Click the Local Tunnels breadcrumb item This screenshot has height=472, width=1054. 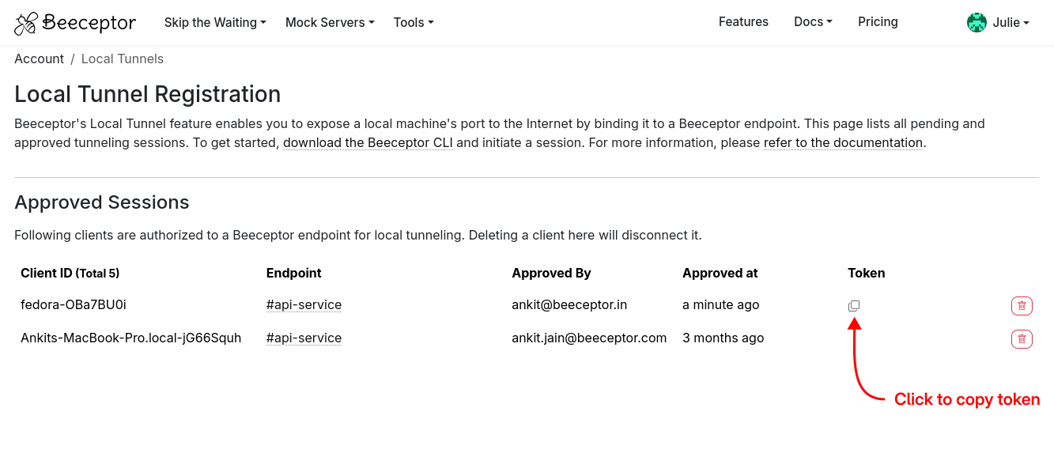point(123,59)
